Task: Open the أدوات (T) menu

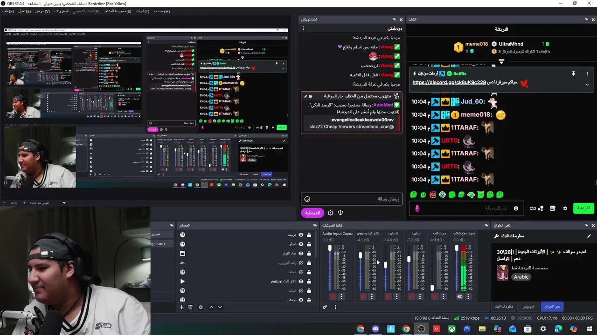Action: (x=142, y=11)
